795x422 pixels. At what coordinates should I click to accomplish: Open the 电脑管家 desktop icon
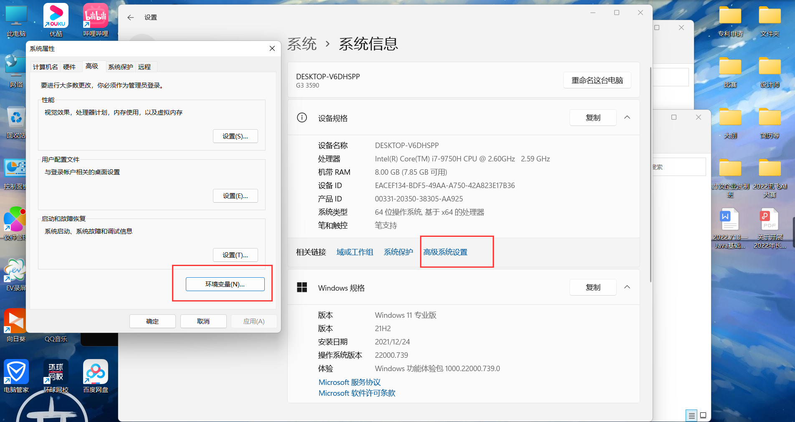click(x=16, y=376)
